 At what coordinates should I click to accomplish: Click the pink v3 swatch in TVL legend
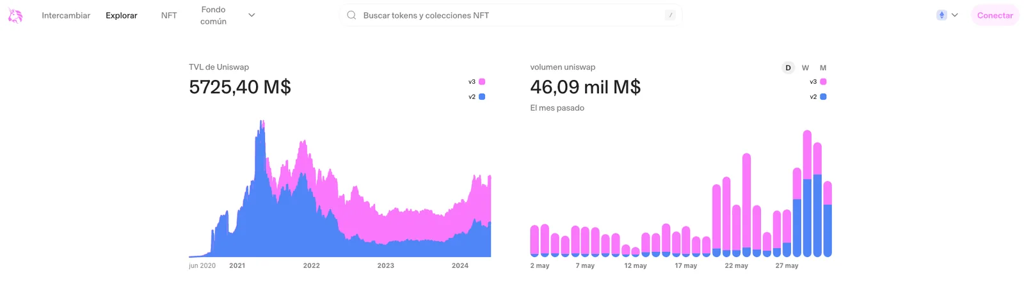[x=482, y=82]
